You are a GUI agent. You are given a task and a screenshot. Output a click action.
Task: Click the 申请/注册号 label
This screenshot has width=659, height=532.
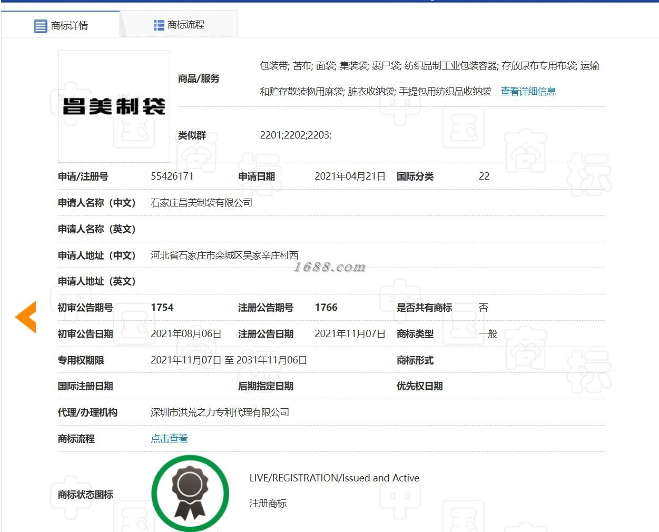(83, 176)
